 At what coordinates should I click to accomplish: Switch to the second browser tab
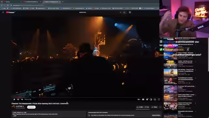pyautogui.click(x=32, y=2)
